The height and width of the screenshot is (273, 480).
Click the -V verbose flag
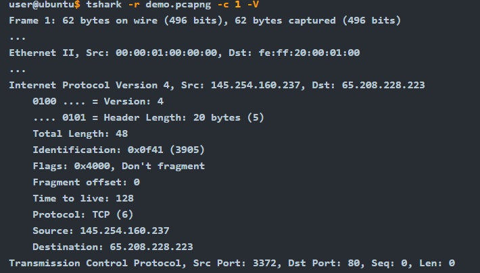coord(253,5)
